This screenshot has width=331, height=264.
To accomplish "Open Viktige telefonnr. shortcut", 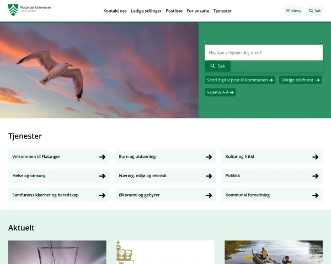I will pyautogui.click(x=300, y=80).
